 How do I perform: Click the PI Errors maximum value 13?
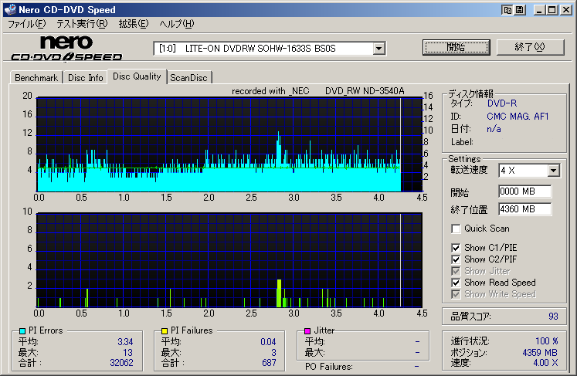pyautogui.click(x=127, y=353)
